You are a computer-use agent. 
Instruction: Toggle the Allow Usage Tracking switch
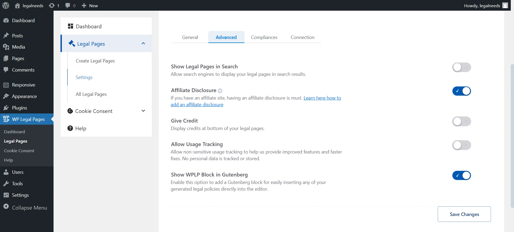[x=462, y=145]
